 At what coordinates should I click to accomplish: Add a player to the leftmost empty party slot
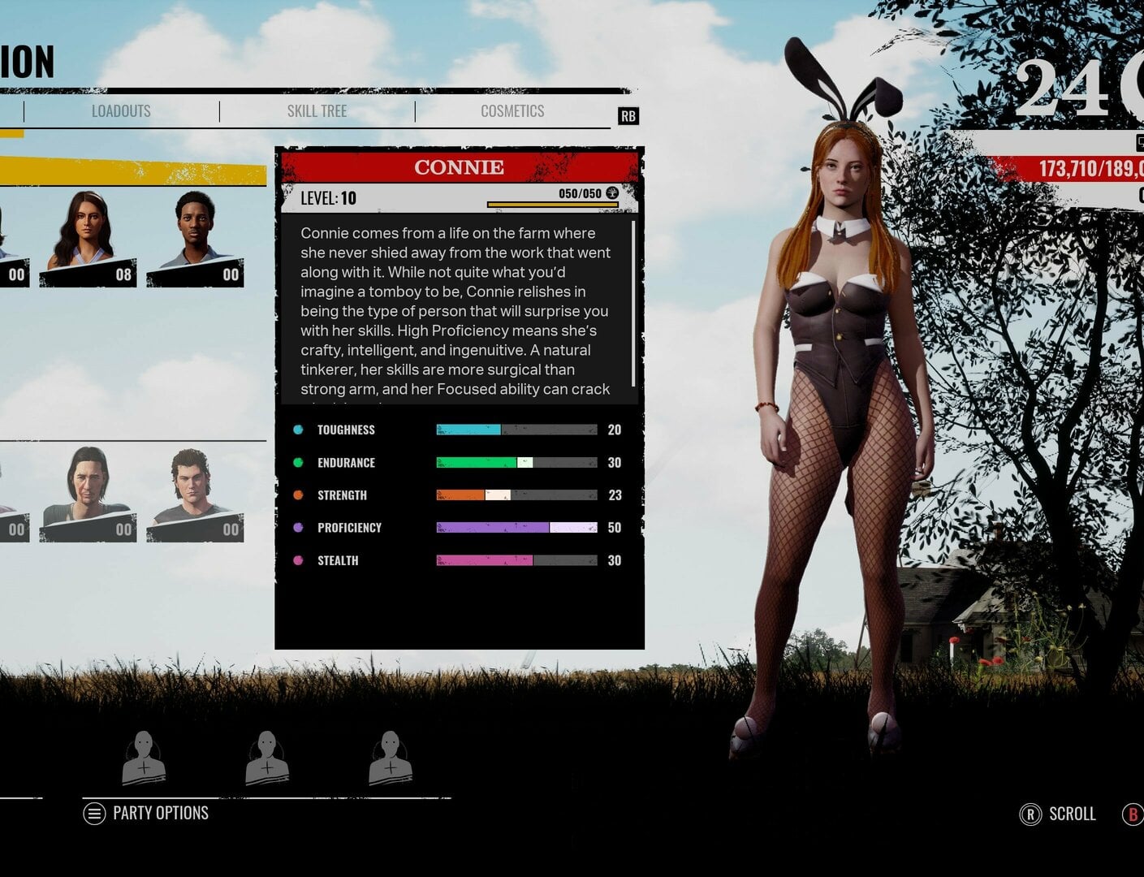(144, 758)
